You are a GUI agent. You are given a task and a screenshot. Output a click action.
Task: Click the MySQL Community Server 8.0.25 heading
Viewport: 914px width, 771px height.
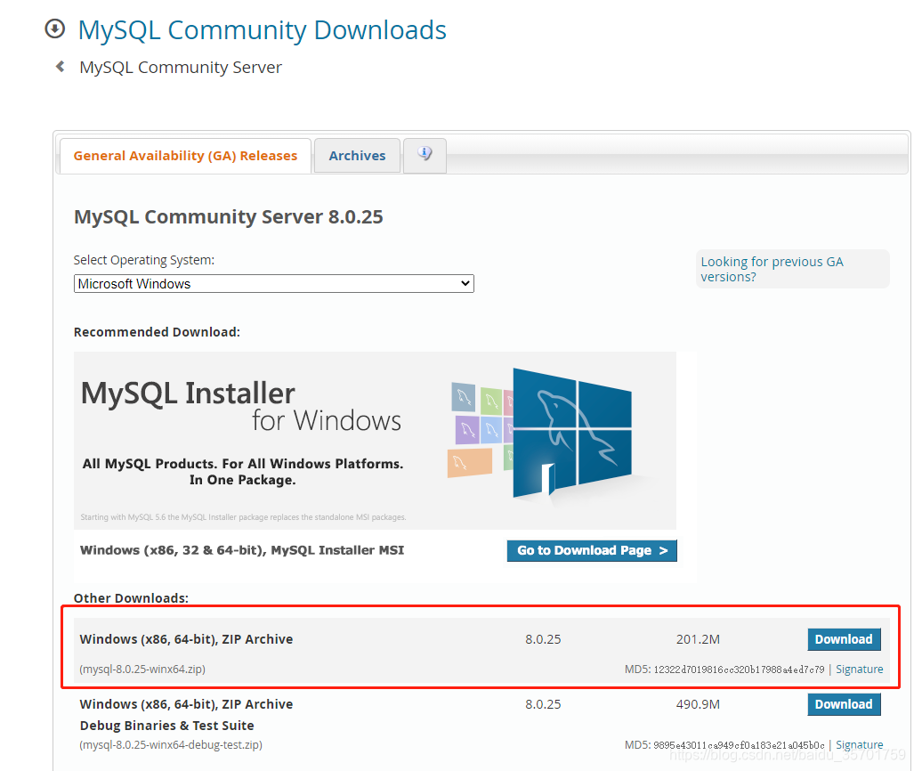pos(229,217)
